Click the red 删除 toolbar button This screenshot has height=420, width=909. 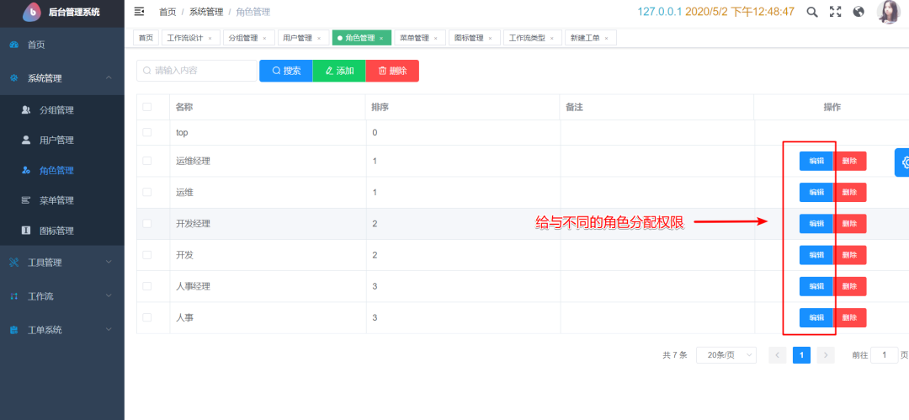392,71
